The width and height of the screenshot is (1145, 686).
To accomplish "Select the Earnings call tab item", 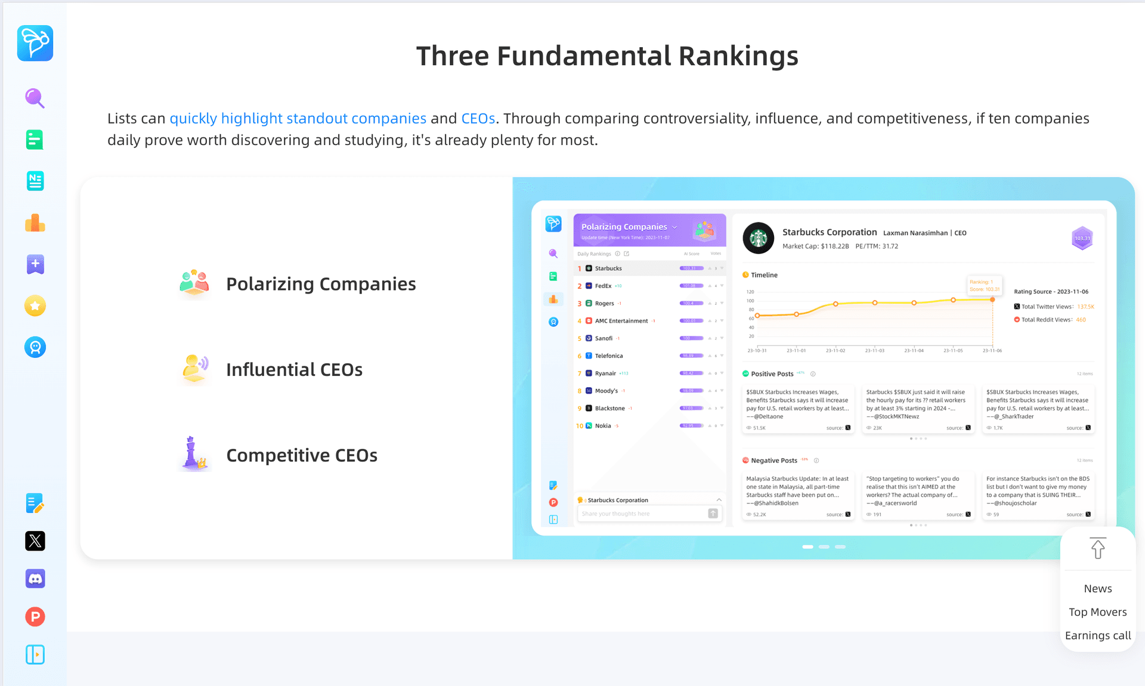I will (1097, 635).
